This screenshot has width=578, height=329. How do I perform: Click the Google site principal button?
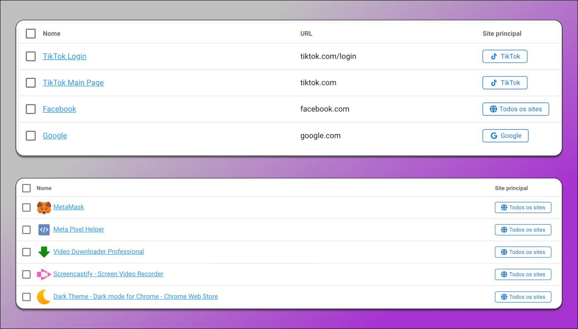tap(505, 136)
